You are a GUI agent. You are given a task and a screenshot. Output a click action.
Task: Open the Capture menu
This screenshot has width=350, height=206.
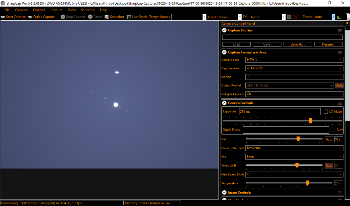point(57,10)
